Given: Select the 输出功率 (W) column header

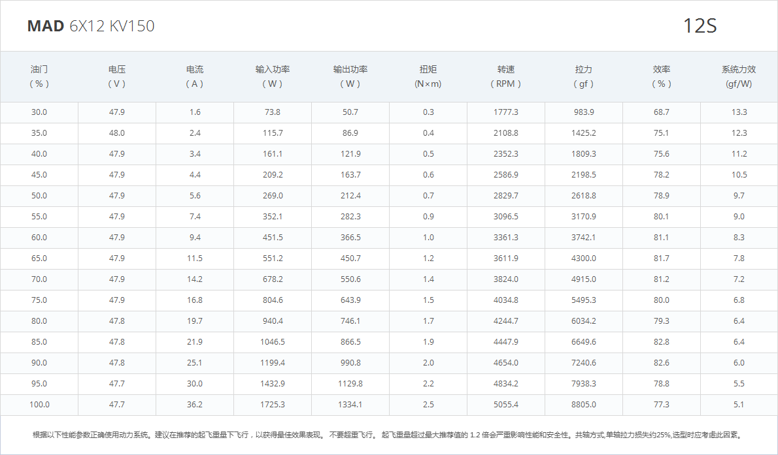Looking at the screenshot, I should [x=350, y=76].
